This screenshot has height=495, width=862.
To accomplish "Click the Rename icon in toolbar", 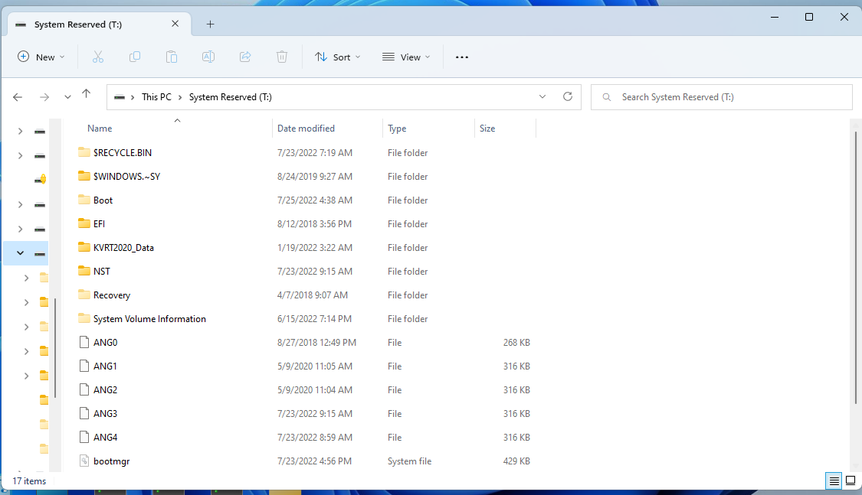I will coord(208,57).
